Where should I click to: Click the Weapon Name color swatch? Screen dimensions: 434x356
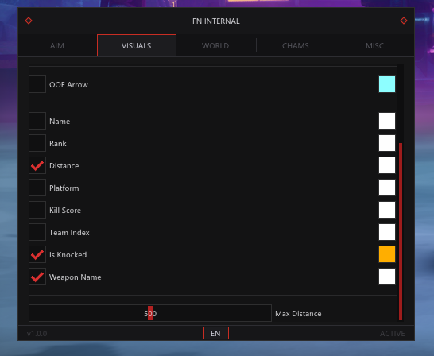click(387, 277)
